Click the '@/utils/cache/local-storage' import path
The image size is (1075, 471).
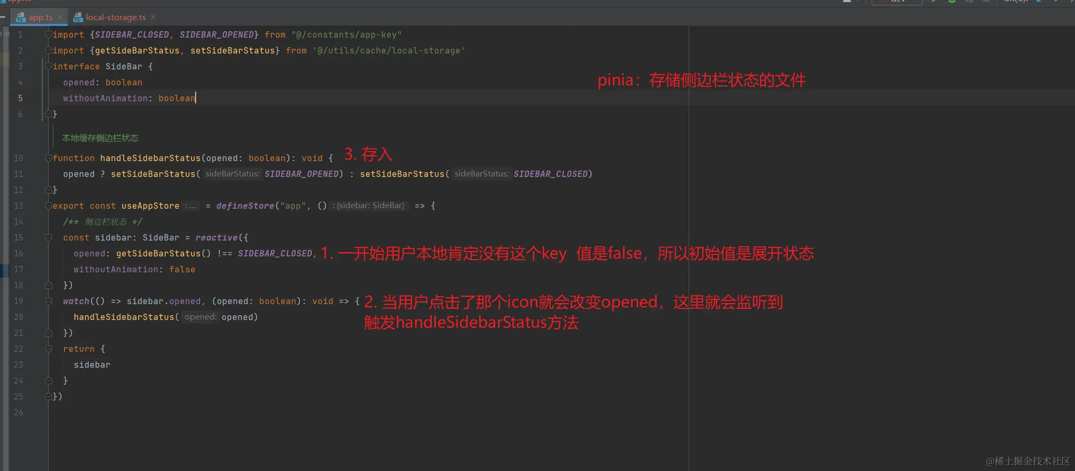(389, 50)
